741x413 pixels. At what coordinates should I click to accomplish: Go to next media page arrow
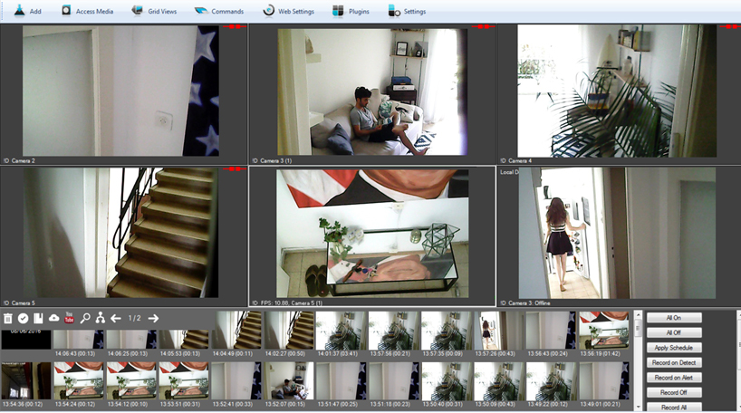pos(153,319)
